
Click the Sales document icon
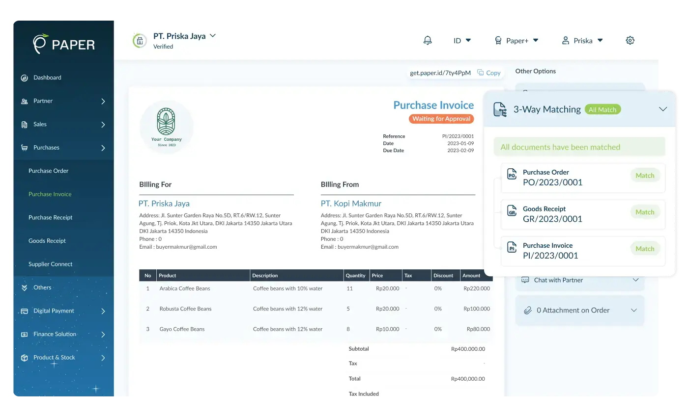pyautogui.click(x=24, y=125)
